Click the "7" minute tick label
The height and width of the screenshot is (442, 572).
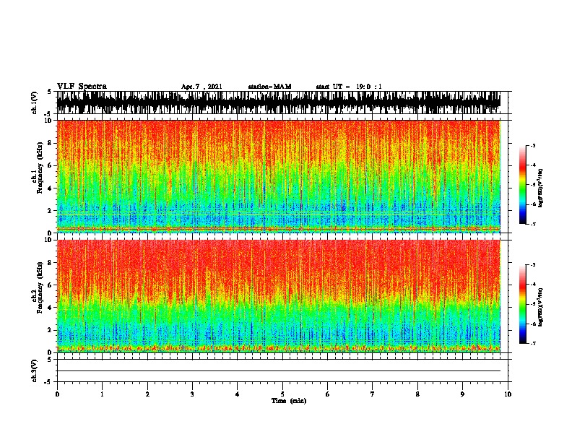pos(373,394)
